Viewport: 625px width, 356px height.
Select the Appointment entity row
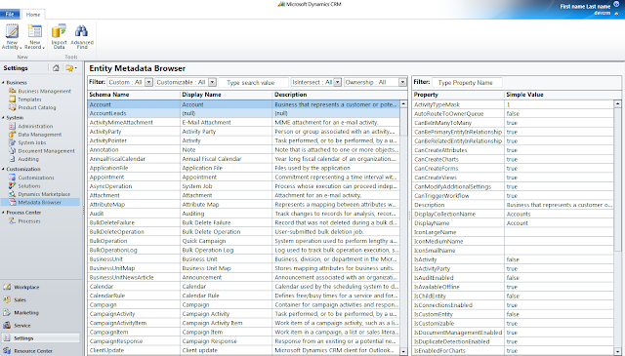243,178
